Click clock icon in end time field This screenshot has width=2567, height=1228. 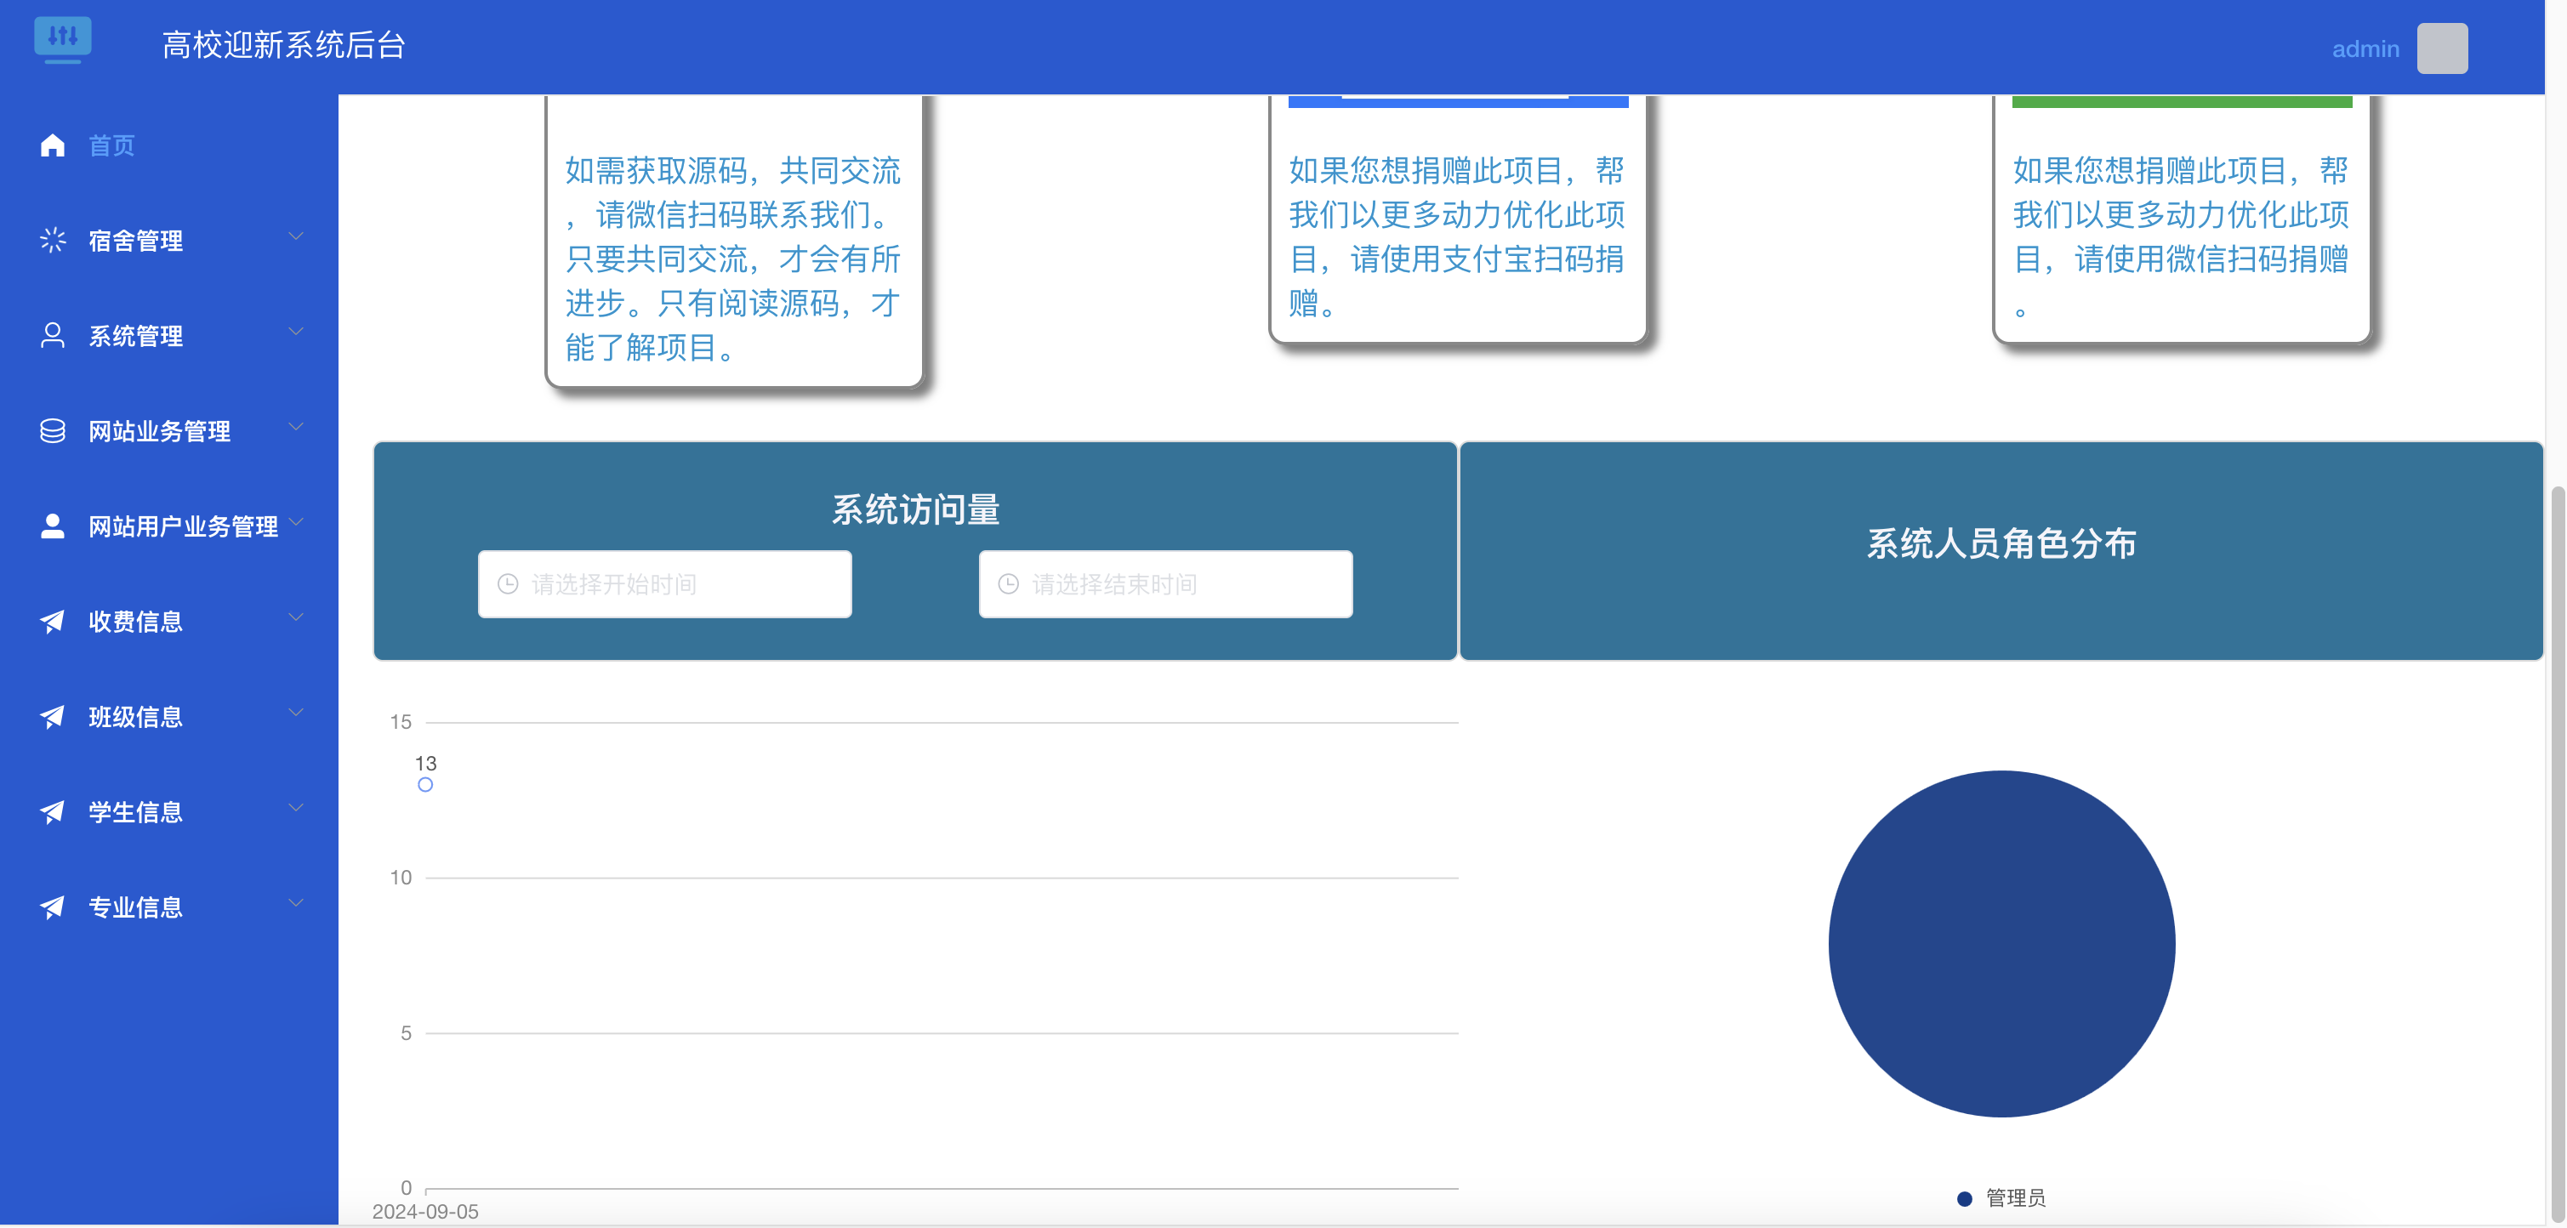pyautogui.click(x=1009, y=583)
